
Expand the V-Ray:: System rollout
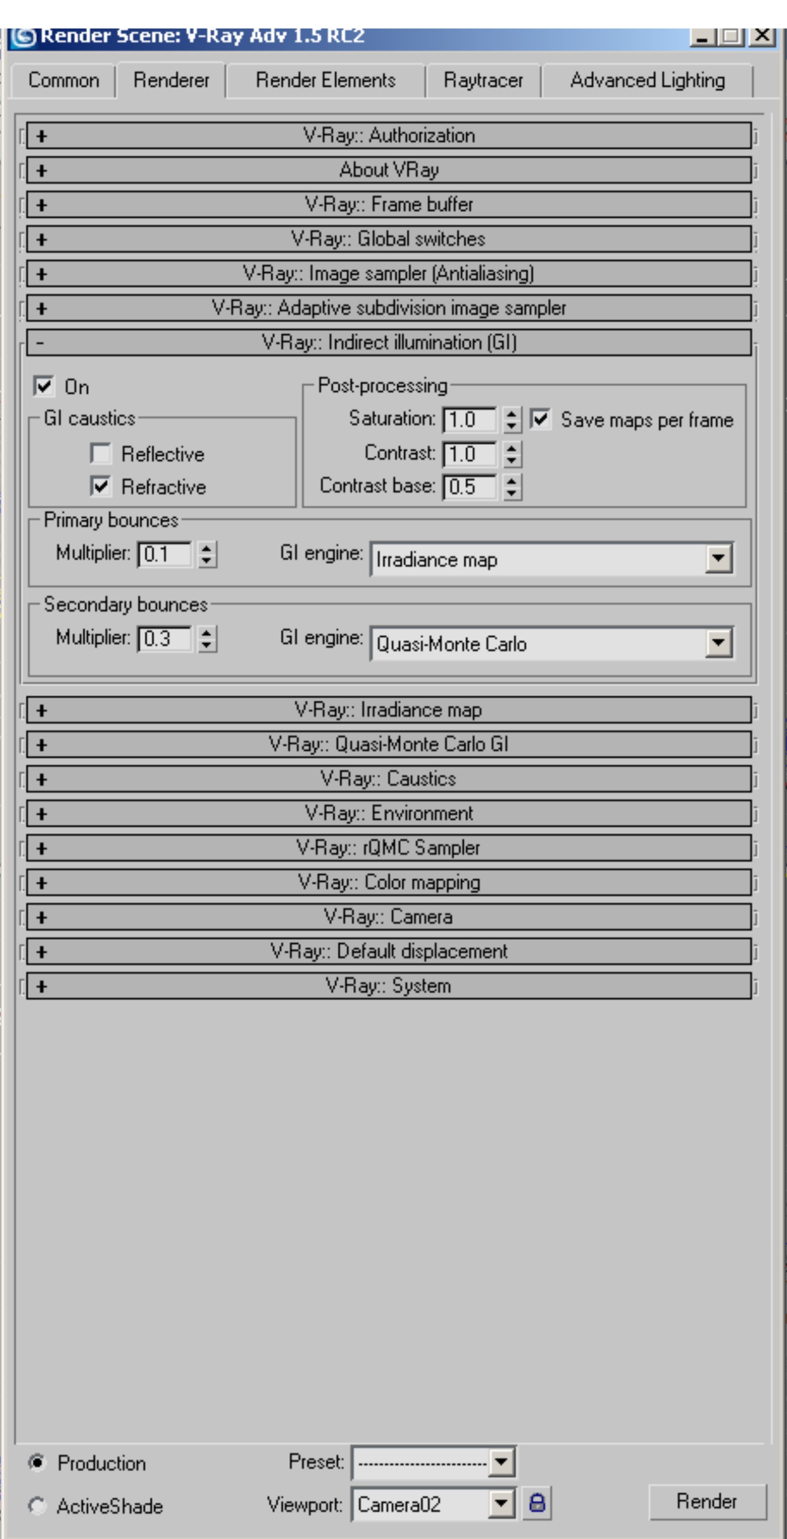[x=389, y=987]
